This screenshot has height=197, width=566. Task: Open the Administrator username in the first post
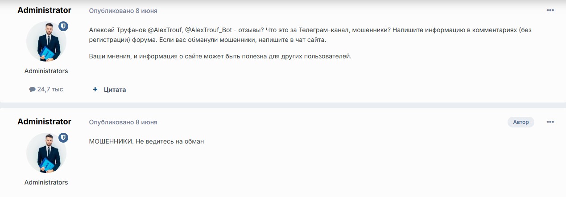tap(44, 10)
